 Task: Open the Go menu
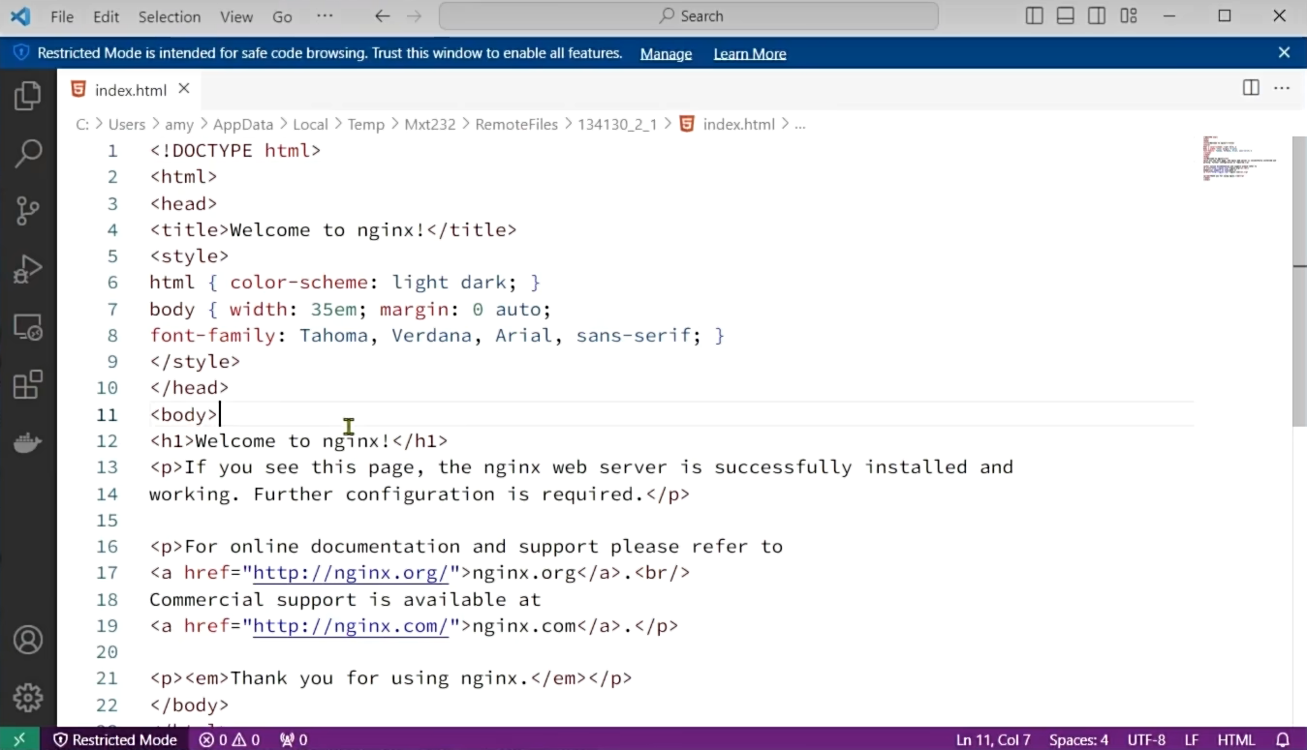click(x=282, y=16)
